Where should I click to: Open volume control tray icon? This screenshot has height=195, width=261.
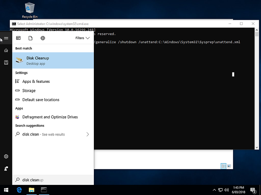[x=226, y=190]
